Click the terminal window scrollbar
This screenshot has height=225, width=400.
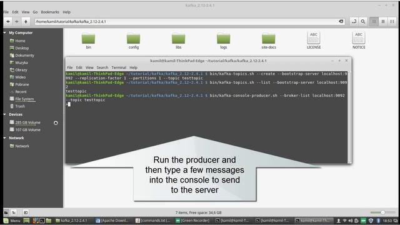349,117
